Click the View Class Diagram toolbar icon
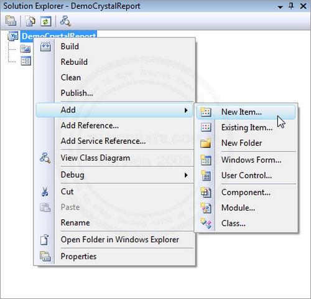The height and width of the screenshot is (299, 311). point(65,21)
